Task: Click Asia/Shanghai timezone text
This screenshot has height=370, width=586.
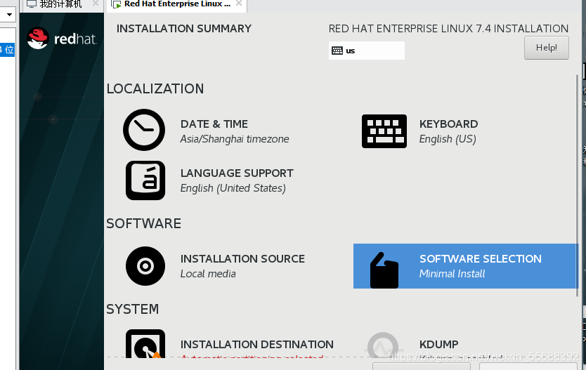Action: click(235, 139)
